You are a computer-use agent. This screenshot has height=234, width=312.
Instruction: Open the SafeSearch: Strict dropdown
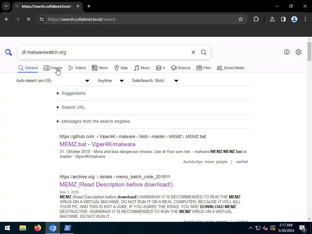pyautogui.click(x=155, y=80)
